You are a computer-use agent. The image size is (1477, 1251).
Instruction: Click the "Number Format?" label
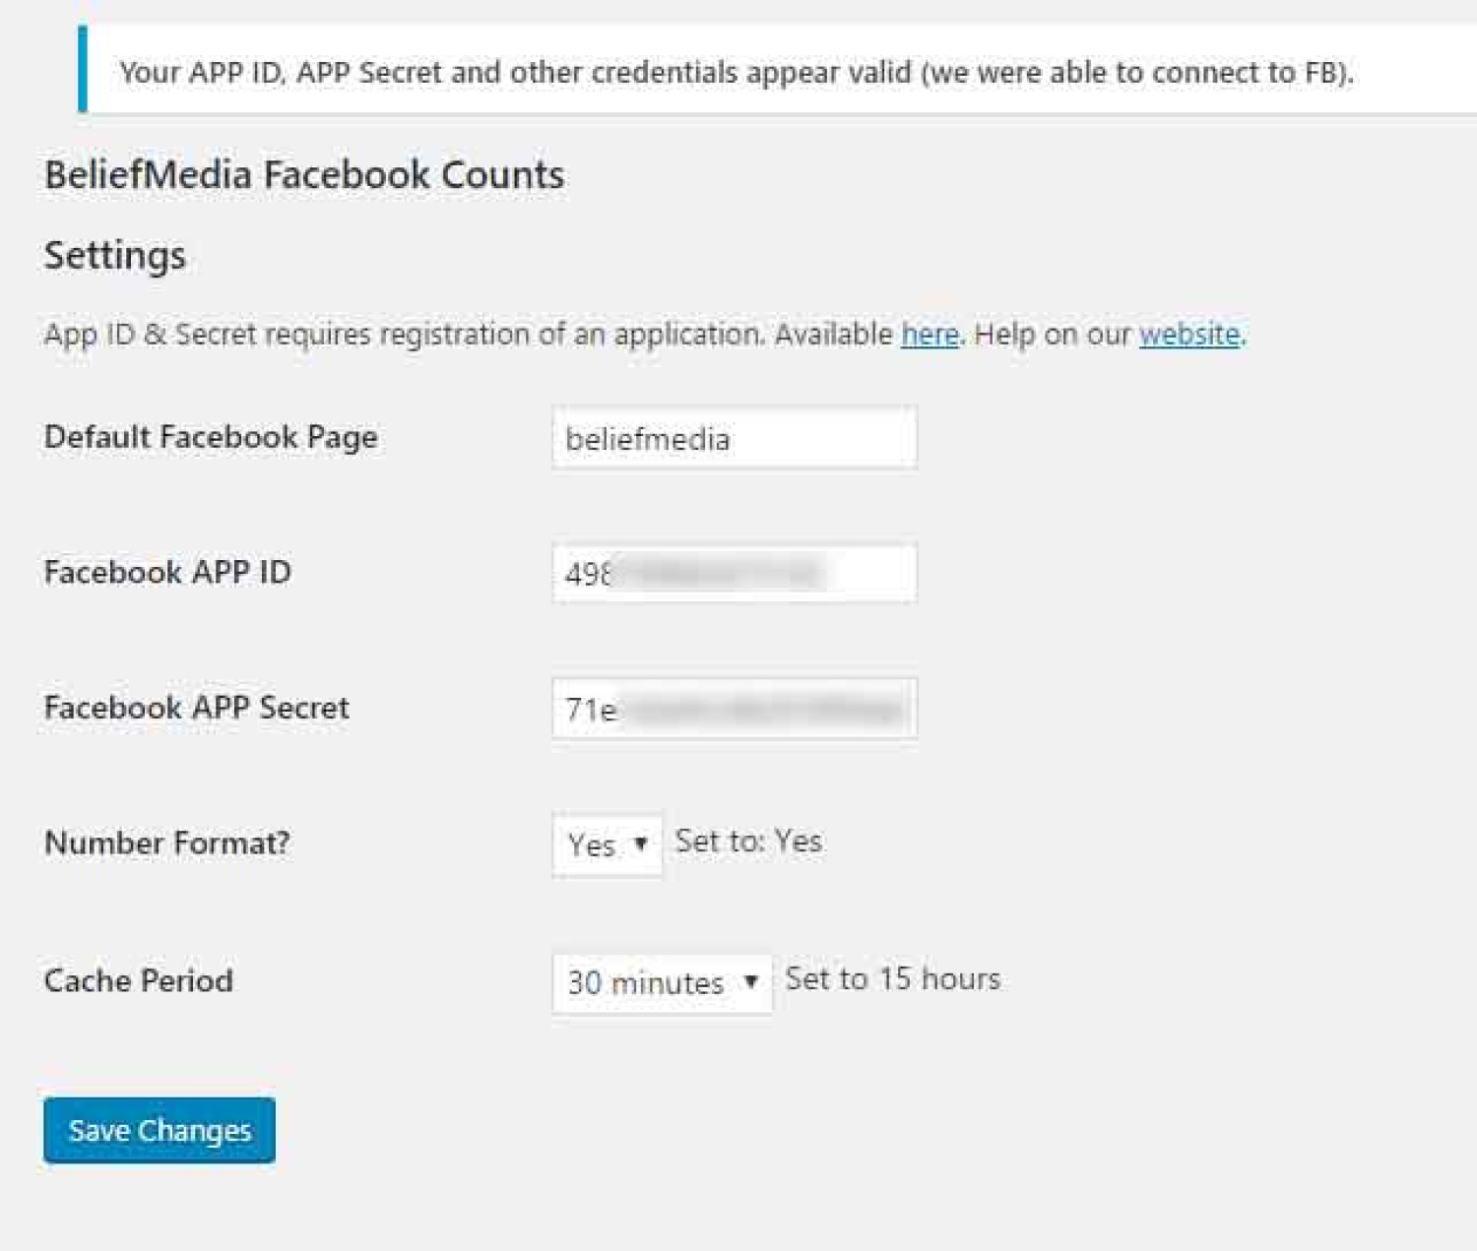click(x=167, y=843)
